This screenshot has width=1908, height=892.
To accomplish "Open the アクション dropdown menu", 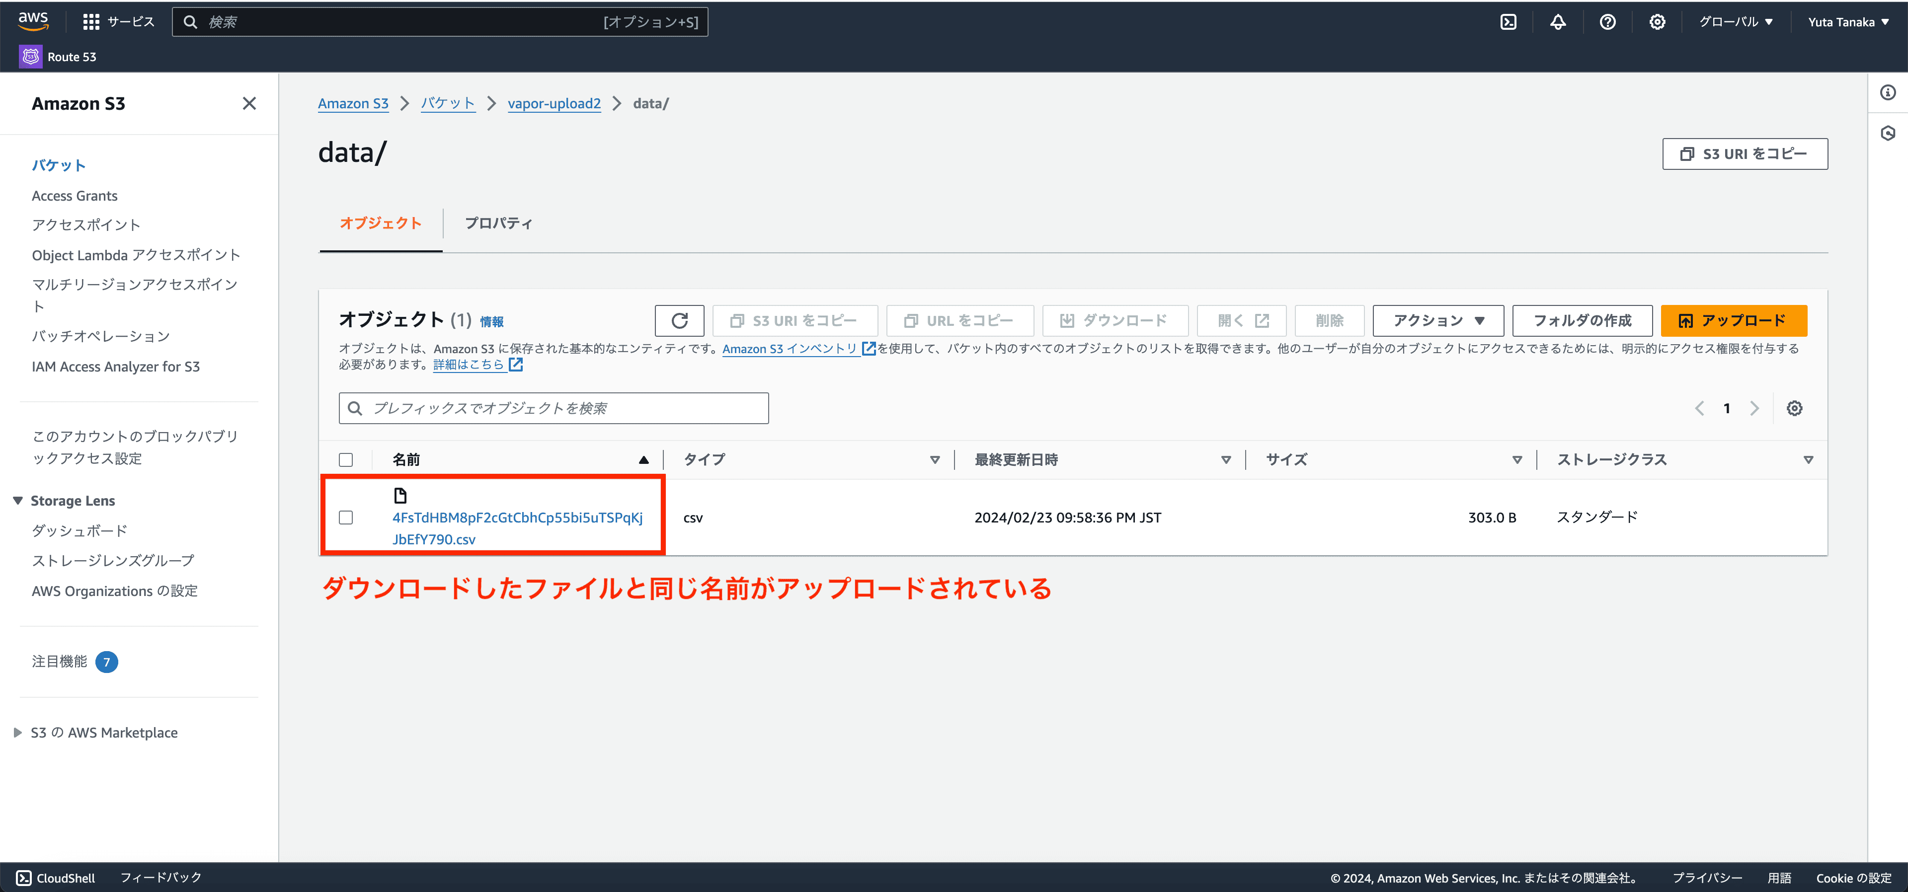I will tap(1437, 320).
